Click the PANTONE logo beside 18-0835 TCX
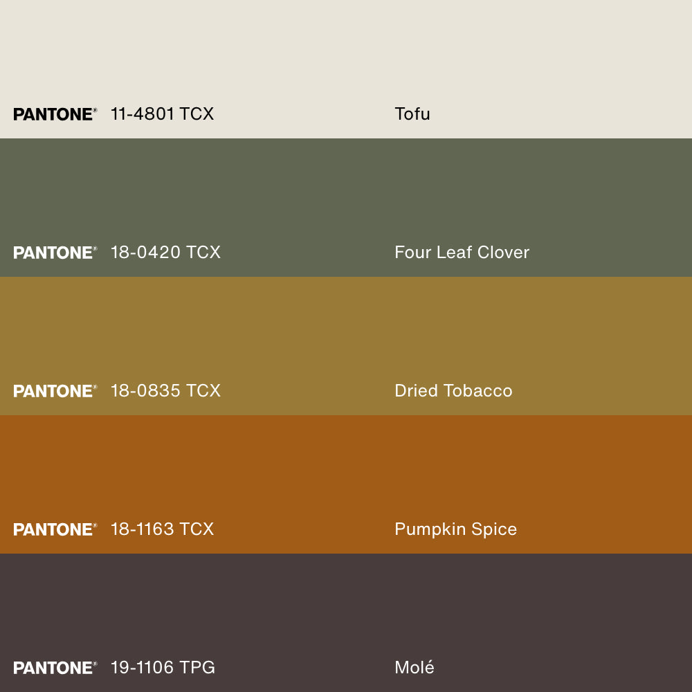692x692 pixels. [55, 391]
